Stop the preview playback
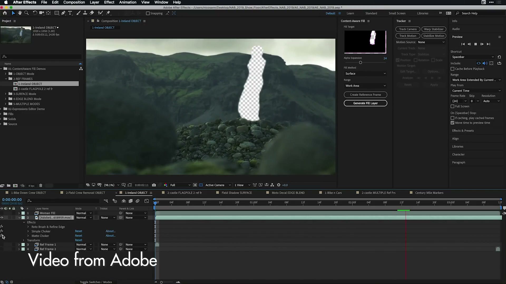Viewport: 506px width, 284px height. (475, 44)
